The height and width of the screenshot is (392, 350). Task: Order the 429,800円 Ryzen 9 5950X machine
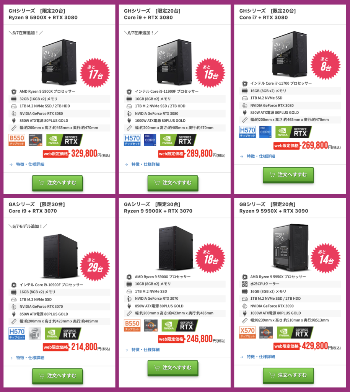[x=288, y=376]
